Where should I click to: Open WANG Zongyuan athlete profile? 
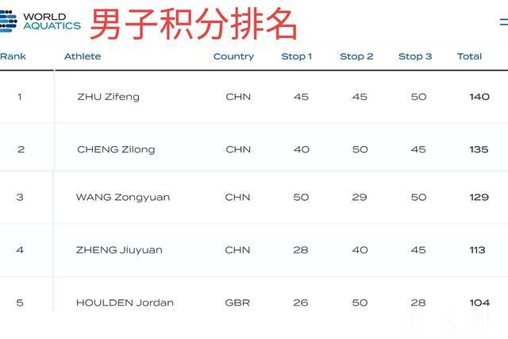pos(123,198)
